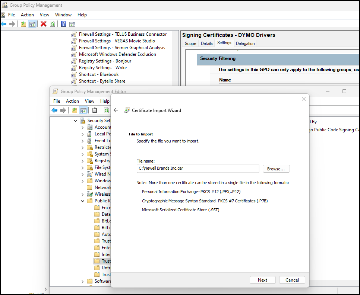This screenshot has height=295, width=360.
Task: Select Microsoft Windows Defender Exclusion policy
Action: click(x=117, y=54)
